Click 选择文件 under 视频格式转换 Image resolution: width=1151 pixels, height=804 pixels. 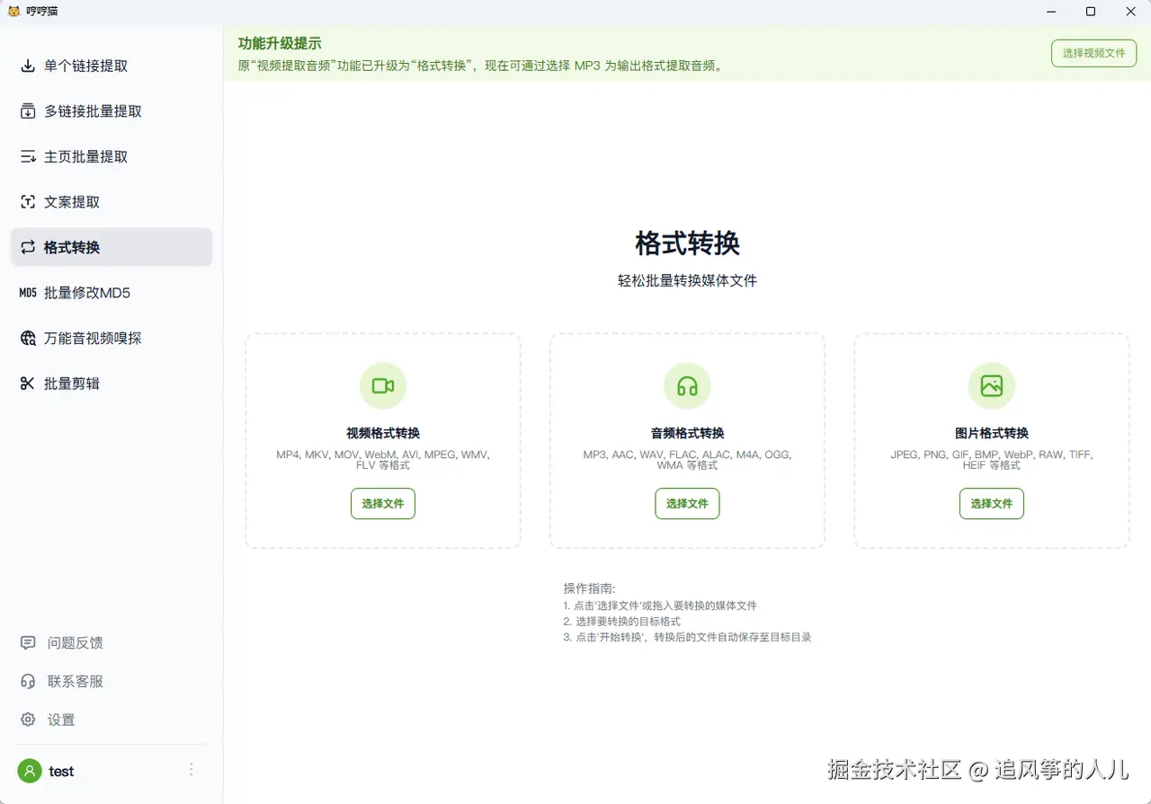(x=383, y=504)
